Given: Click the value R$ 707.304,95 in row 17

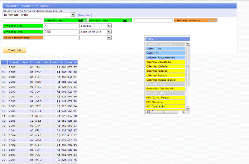Looking at the screenshot, I should 67,145.
